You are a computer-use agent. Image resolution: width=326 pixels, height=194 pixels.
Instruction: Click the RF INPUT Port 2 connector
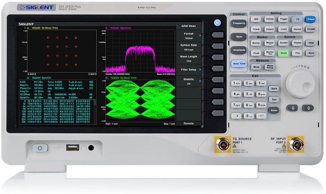[296, 144]
